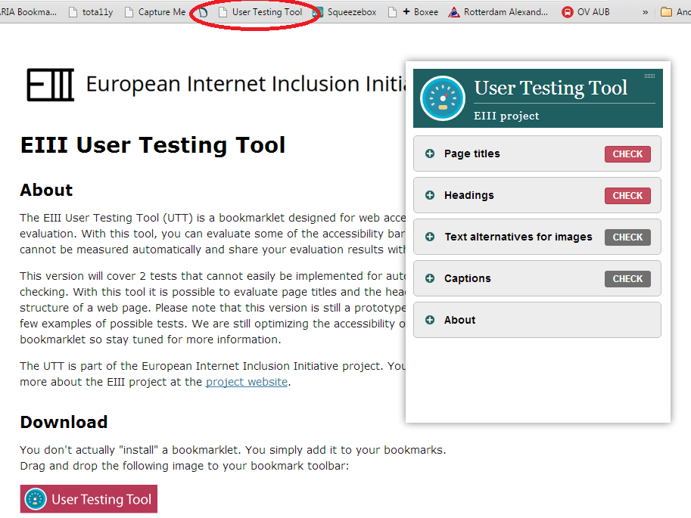Screen dimensions: 691x518
Task: Click the User Testing Tool bookmarklet image
Action: coord(89,499)
